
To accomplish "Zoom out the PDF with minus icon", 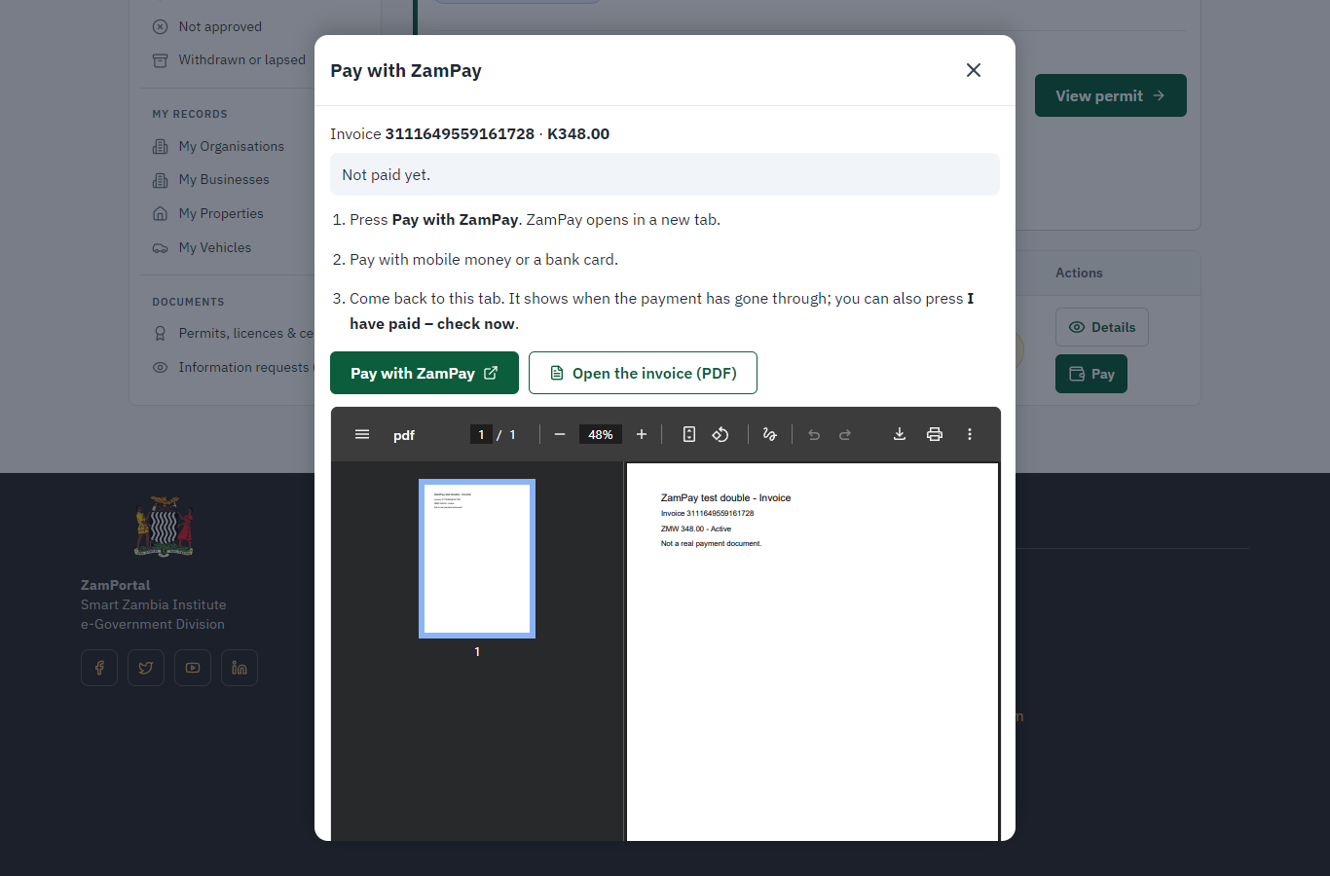I will tap(560, 434).
